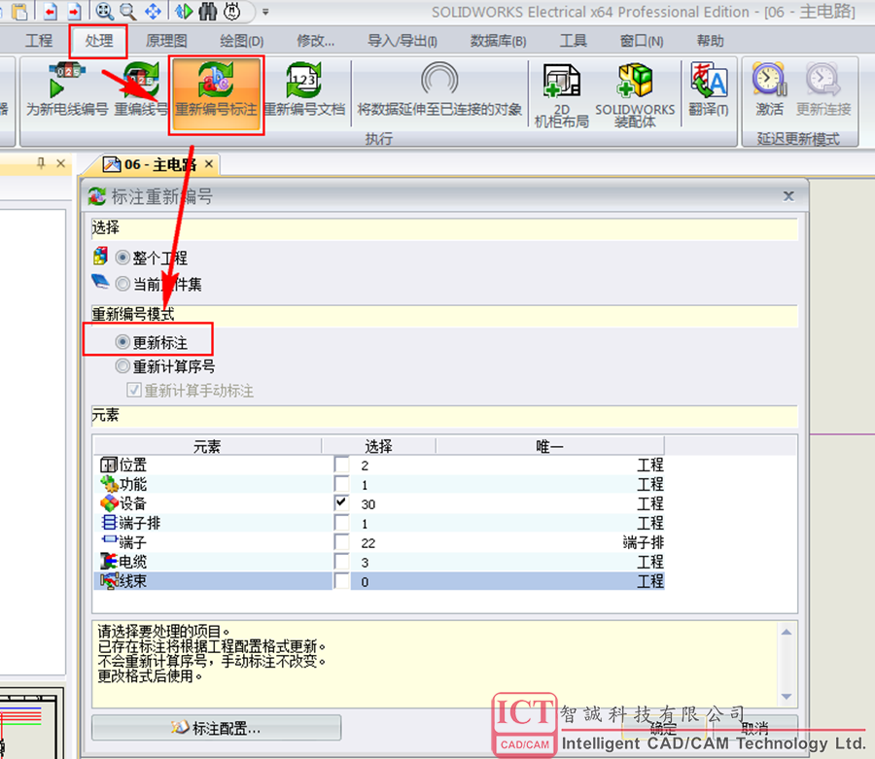The height and width of the screenshot is (759, 875).
Task: Check the 端子 row checkbox
Action: point(341,542)
